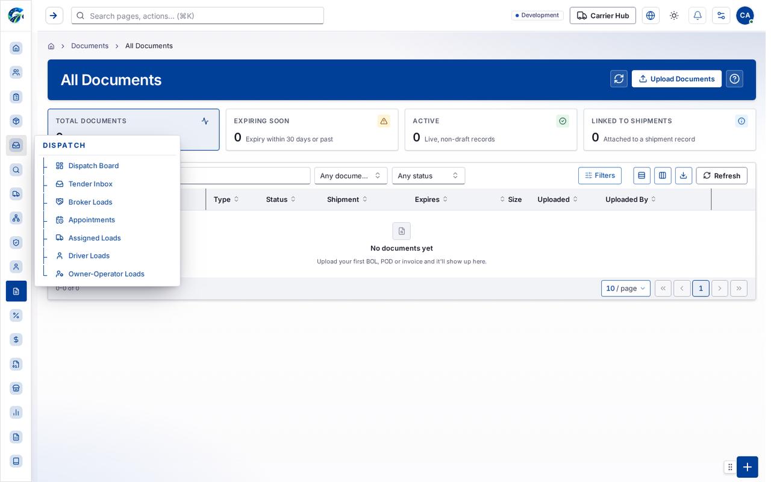Click the Refresh button
This screenshot has width=771, height=482.
click(722, 176)
